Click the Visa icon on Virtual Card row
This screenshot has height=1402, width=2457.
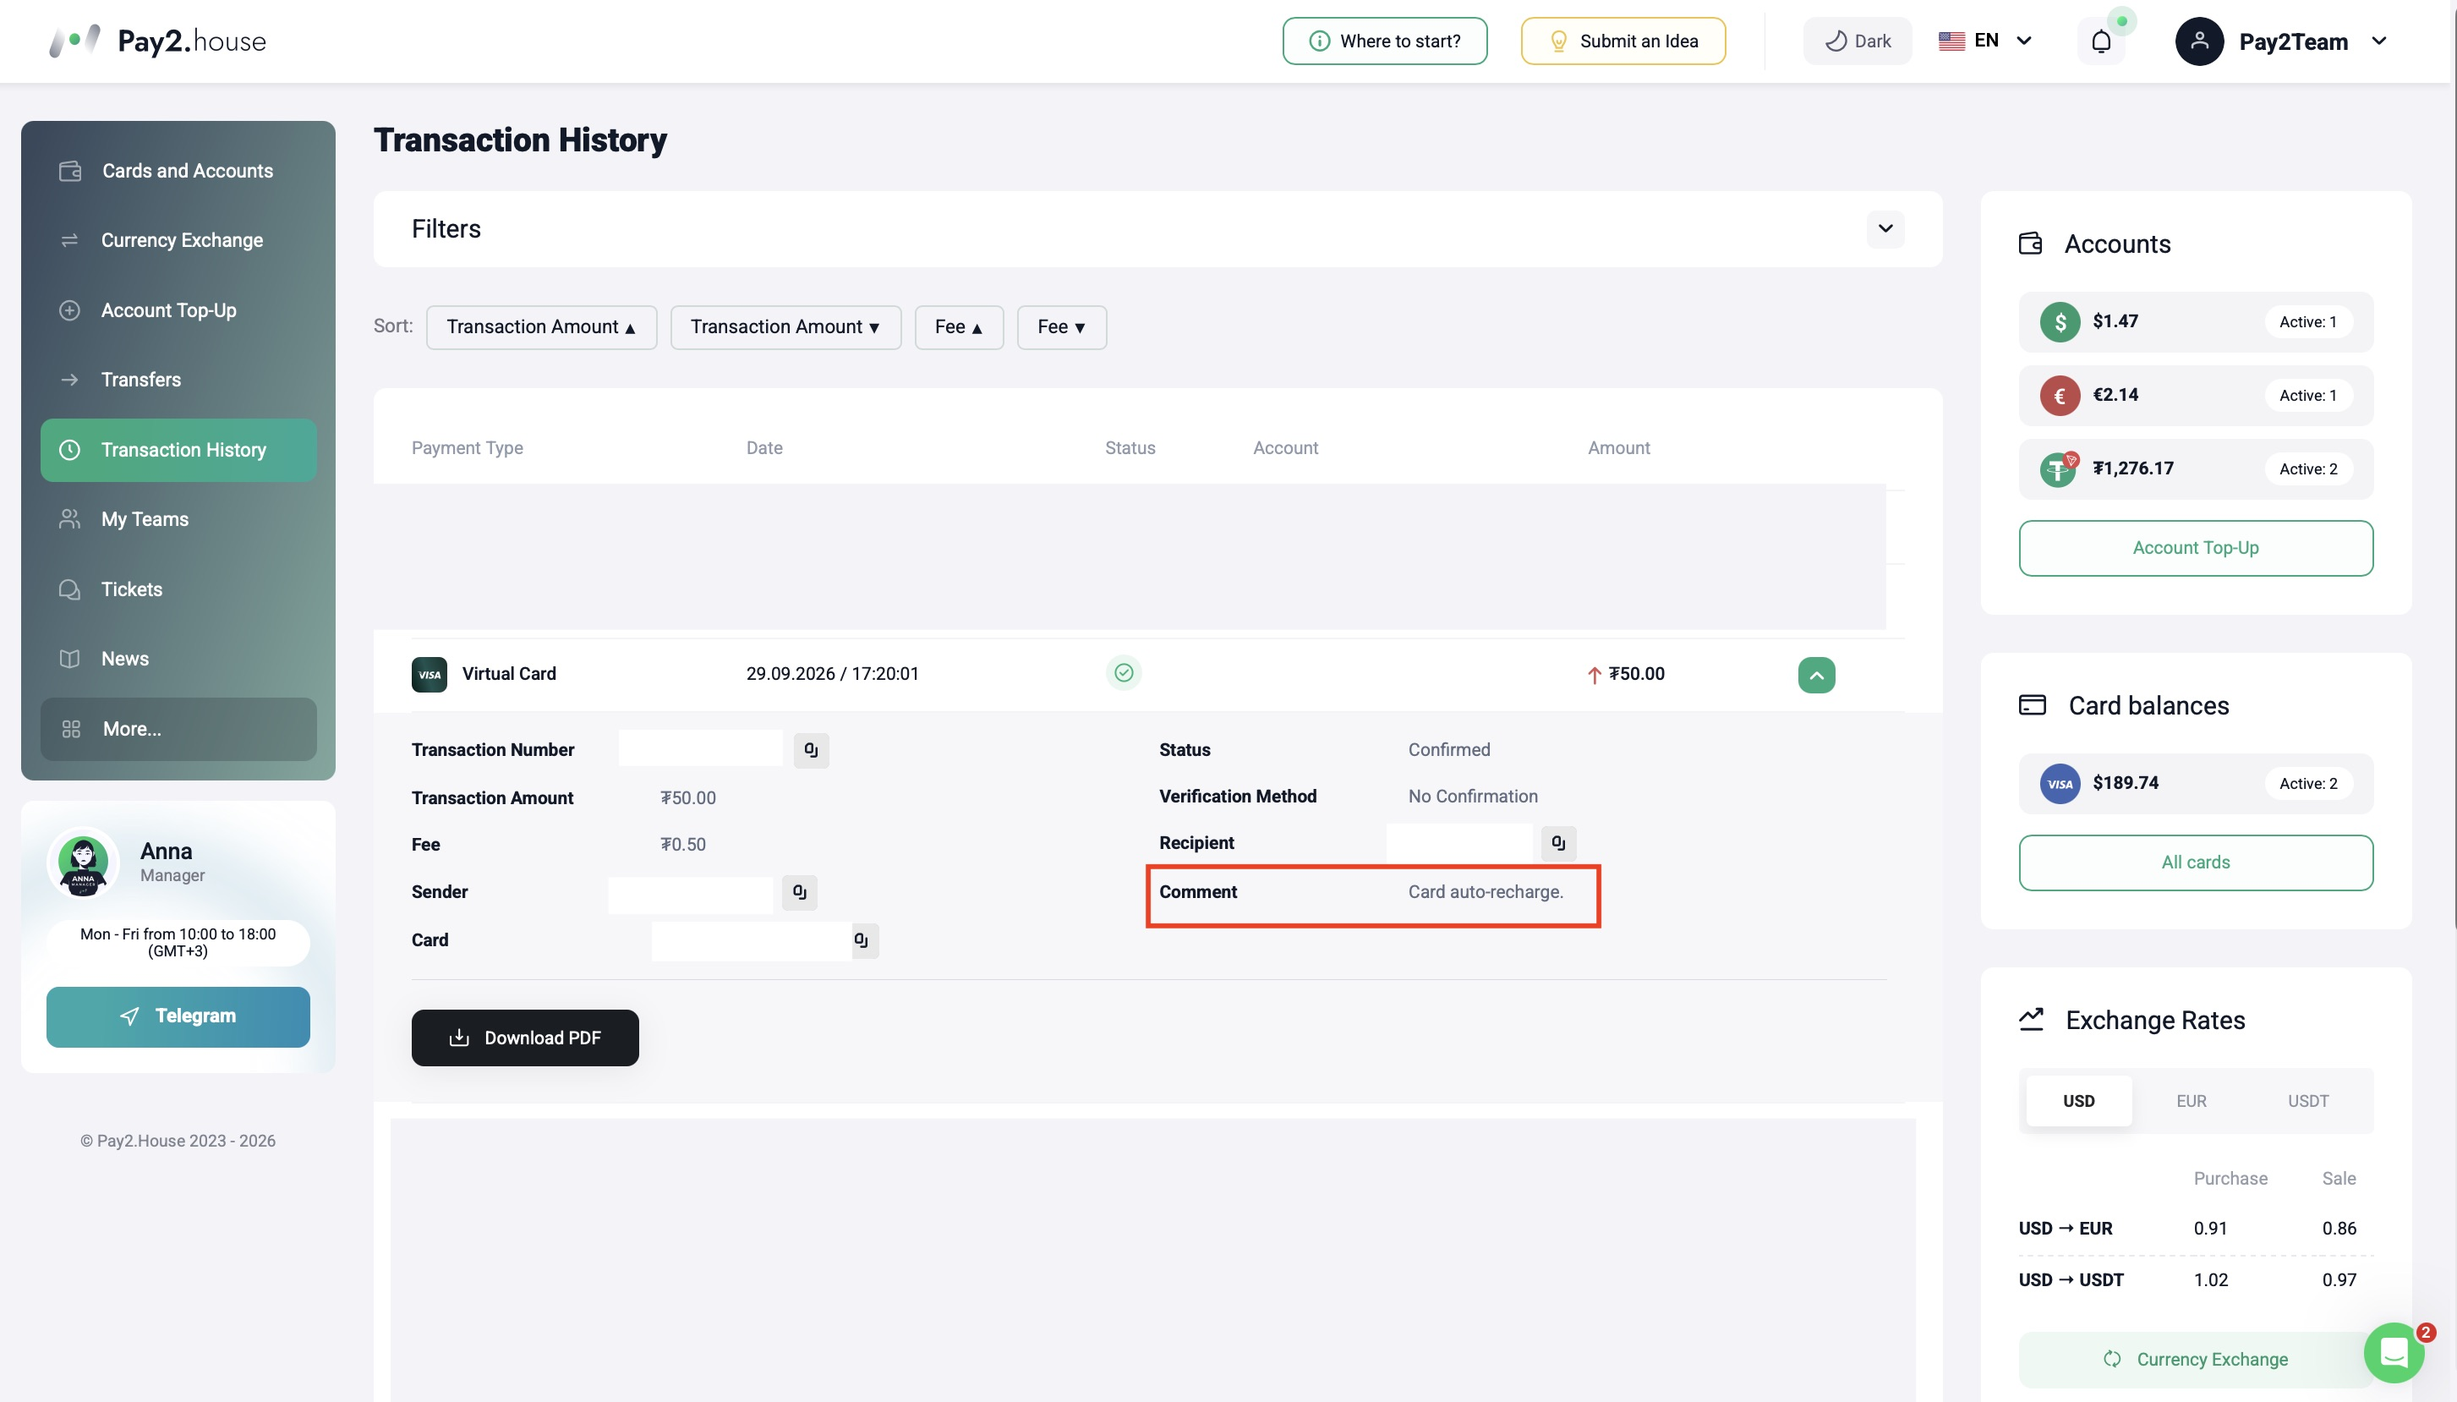click(x=430, y=674)
